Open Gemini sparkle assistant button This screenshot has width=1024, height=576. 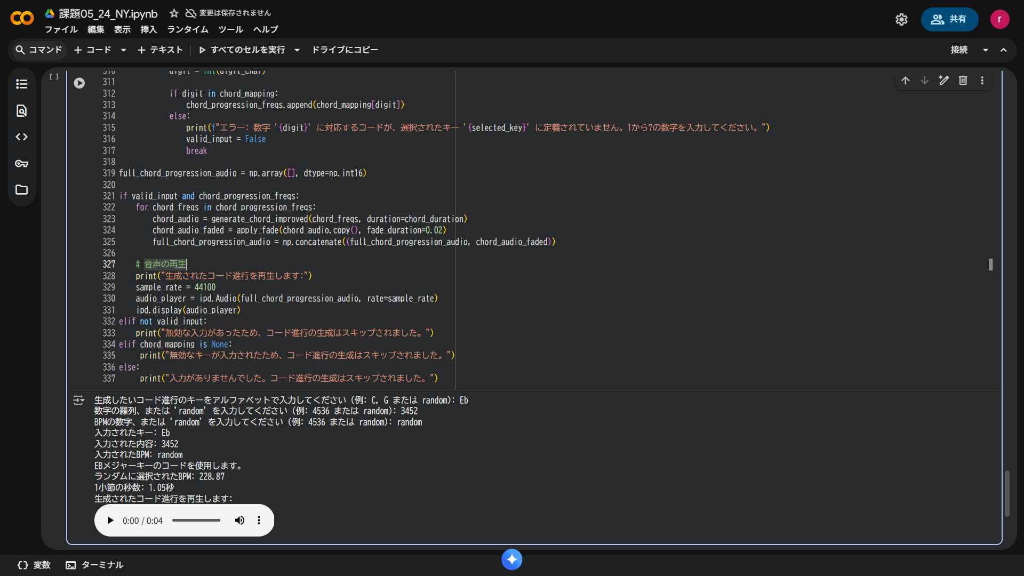[x=511, y=559]
